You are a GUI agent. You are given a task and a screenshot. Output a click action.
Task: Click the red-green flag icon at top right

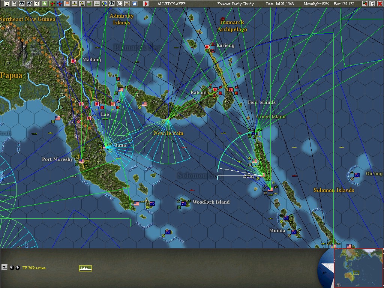coord(365,3)
